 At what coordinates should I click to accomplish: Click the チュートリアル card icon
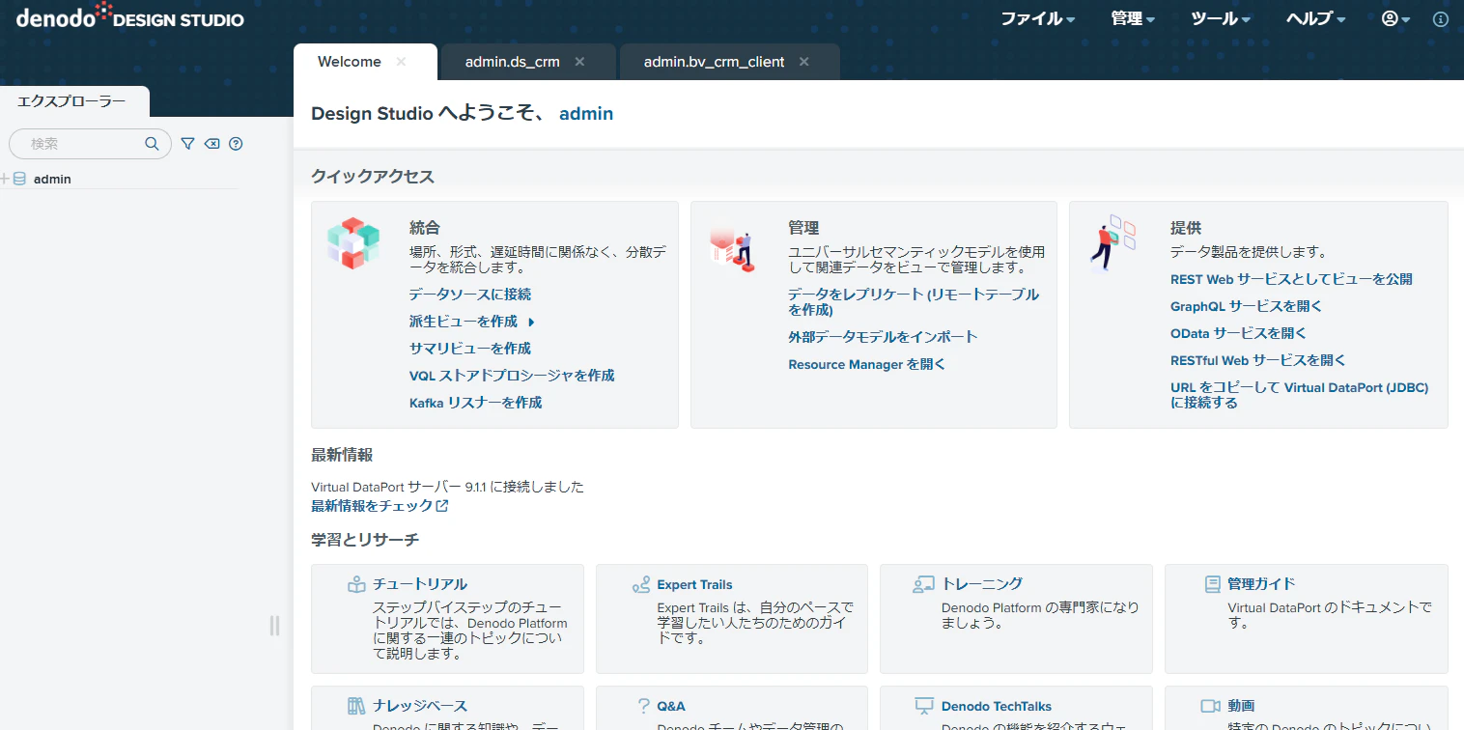tap(356, 584)
